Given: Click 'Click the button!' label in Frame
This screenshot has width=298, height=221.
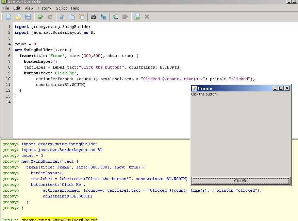Looking at the screenshot, I should pos(204,94).
